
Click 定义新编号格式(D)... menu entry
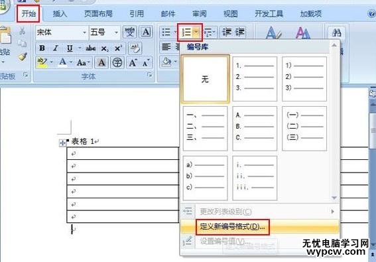click(x=260, y=227)
